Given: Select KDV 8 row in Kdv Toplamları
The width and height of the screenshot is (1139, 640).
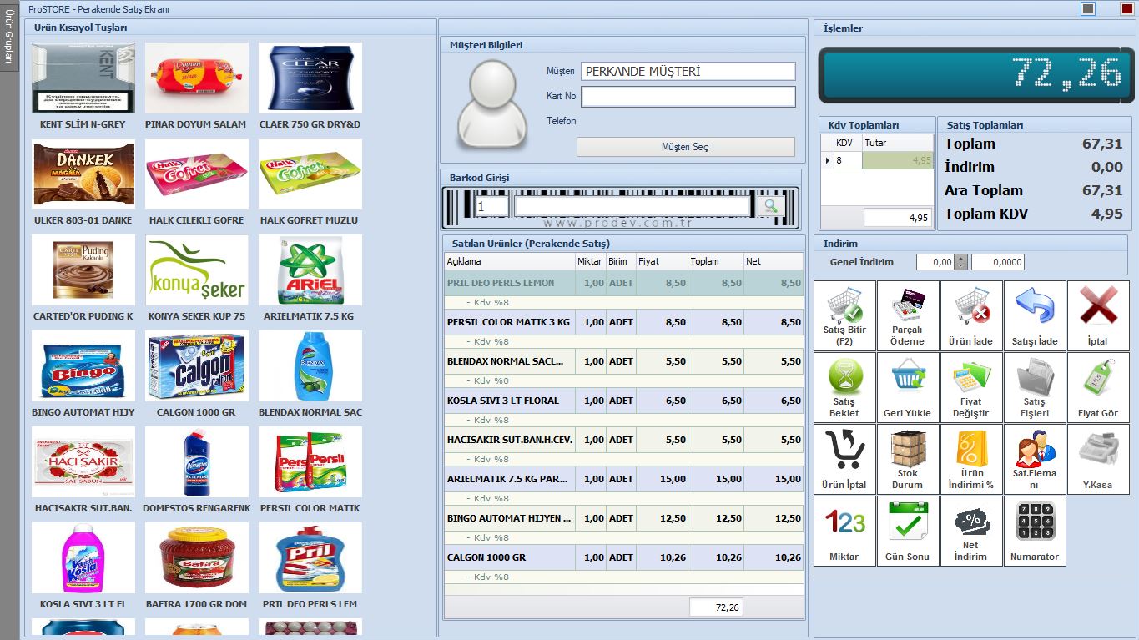Looking at the screenshot, I should (877, 160).
